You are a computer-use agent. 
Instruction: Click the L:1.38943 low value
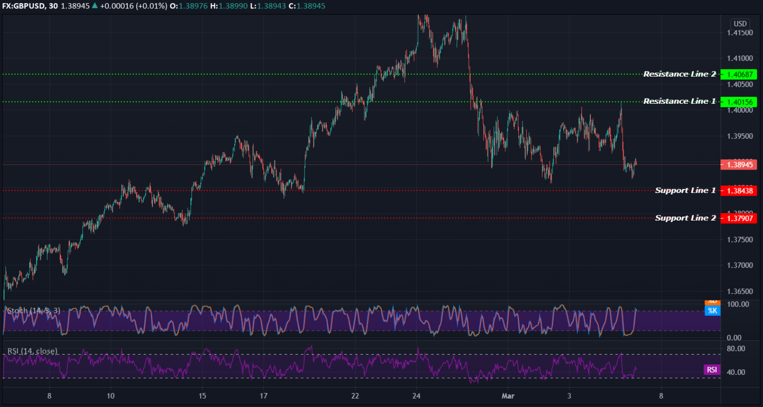point(268,6)
